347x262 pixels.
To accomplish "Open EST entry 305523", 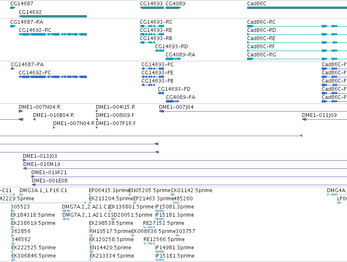I will click(20, 207).
